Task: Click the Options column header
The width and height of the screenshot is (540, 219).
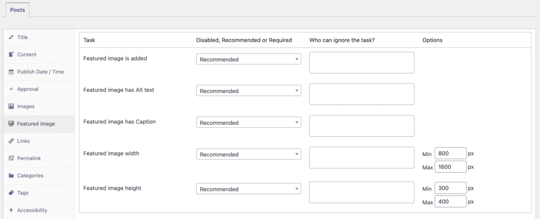Action: coord(432,40)
